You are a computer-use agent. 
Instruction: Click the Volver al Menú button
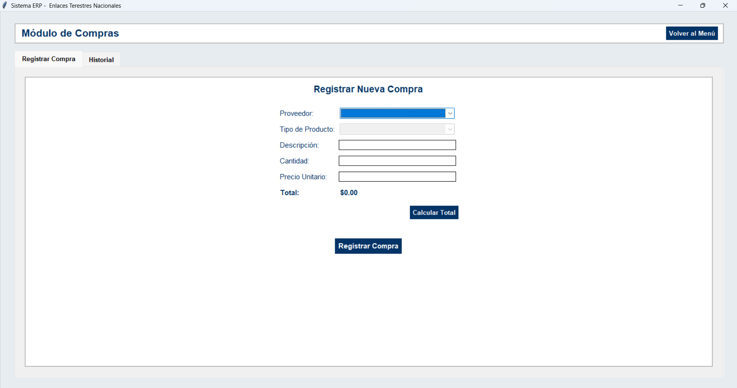tap(692, 33)
